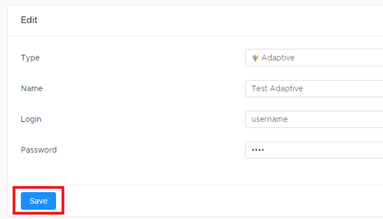Viewport: 383px width, 219px height.
Task: Click into the masked Password field
Action: point(314,150)
